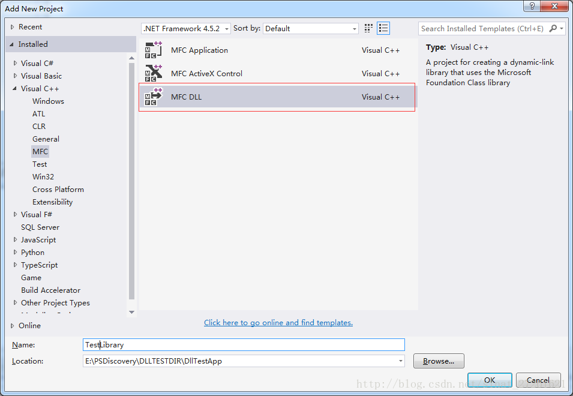Expand the Python node
The height and width of the screenshot is (396, 573).
point(15,252)
